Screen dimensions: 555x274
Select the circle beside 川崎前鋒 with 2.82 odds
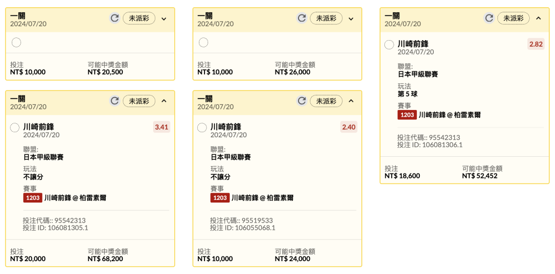389,45
